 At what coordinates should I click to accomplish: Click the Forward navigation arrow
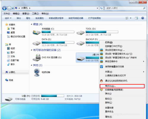click(9, 8)
